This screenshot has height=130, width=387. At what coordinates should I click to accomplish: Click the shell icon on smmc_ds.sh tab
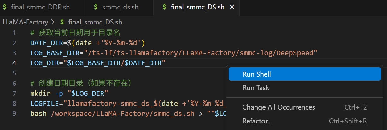click(96, 7)
